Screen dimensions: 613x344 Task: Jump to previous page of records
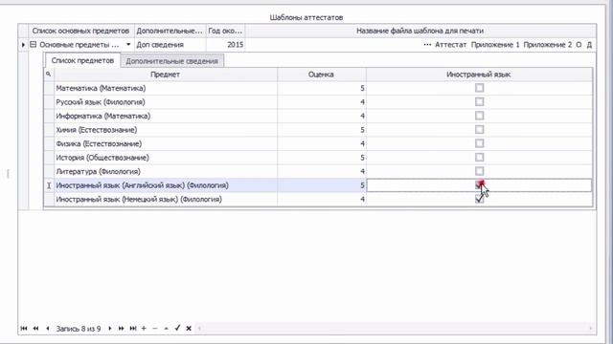(36, 329)
